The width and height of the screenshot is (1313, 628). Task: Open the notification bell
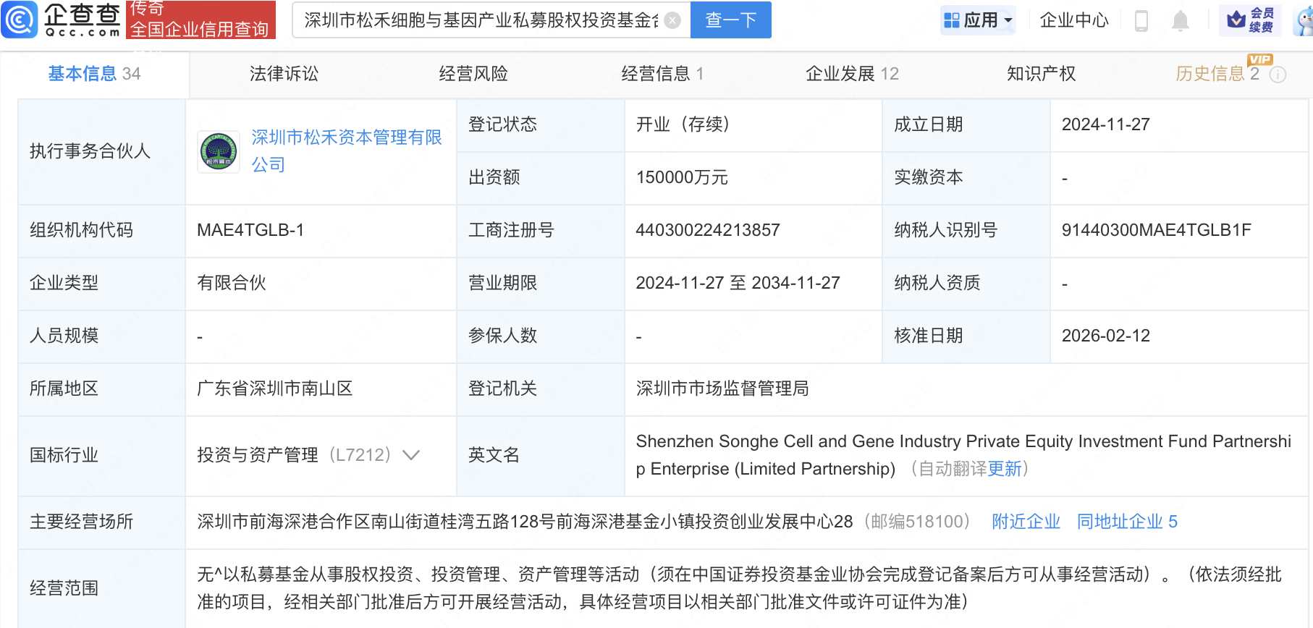(1180, 21)
